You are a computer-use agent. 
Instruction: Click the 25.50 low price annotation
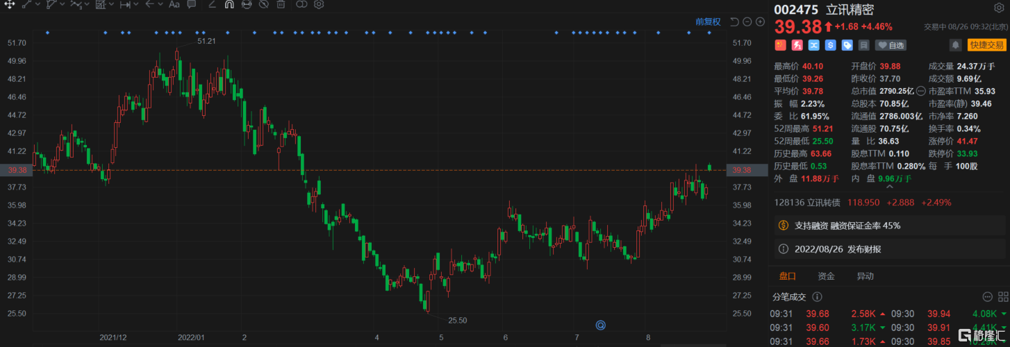pos(457,321)
